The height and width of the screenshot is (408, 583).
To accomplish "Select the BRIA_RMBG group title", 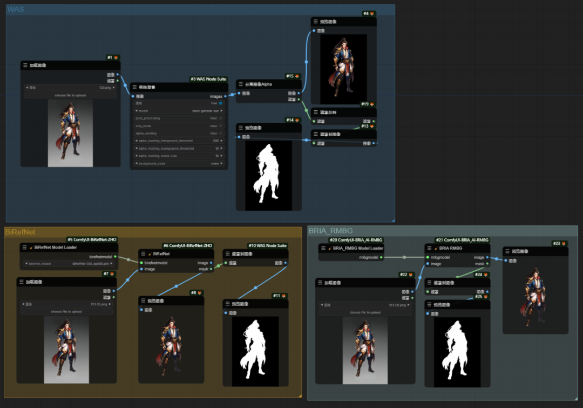I will point(330,231).
